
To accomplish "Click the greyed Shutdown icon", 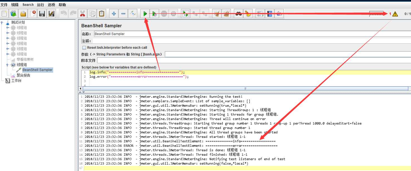I will (173, 14).
